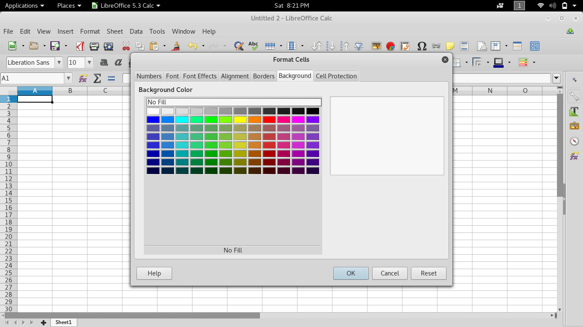Pick the yellow background color swatch
583x327 pixels.
click(x=240, y=119)
